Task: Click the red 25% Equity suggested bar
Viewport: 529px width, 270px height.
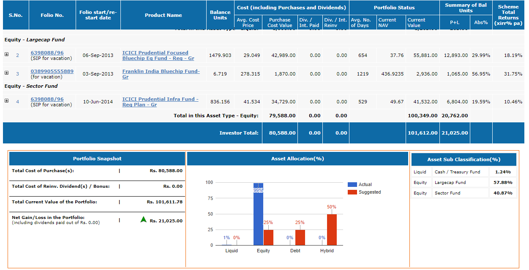Action: (268, 238)
